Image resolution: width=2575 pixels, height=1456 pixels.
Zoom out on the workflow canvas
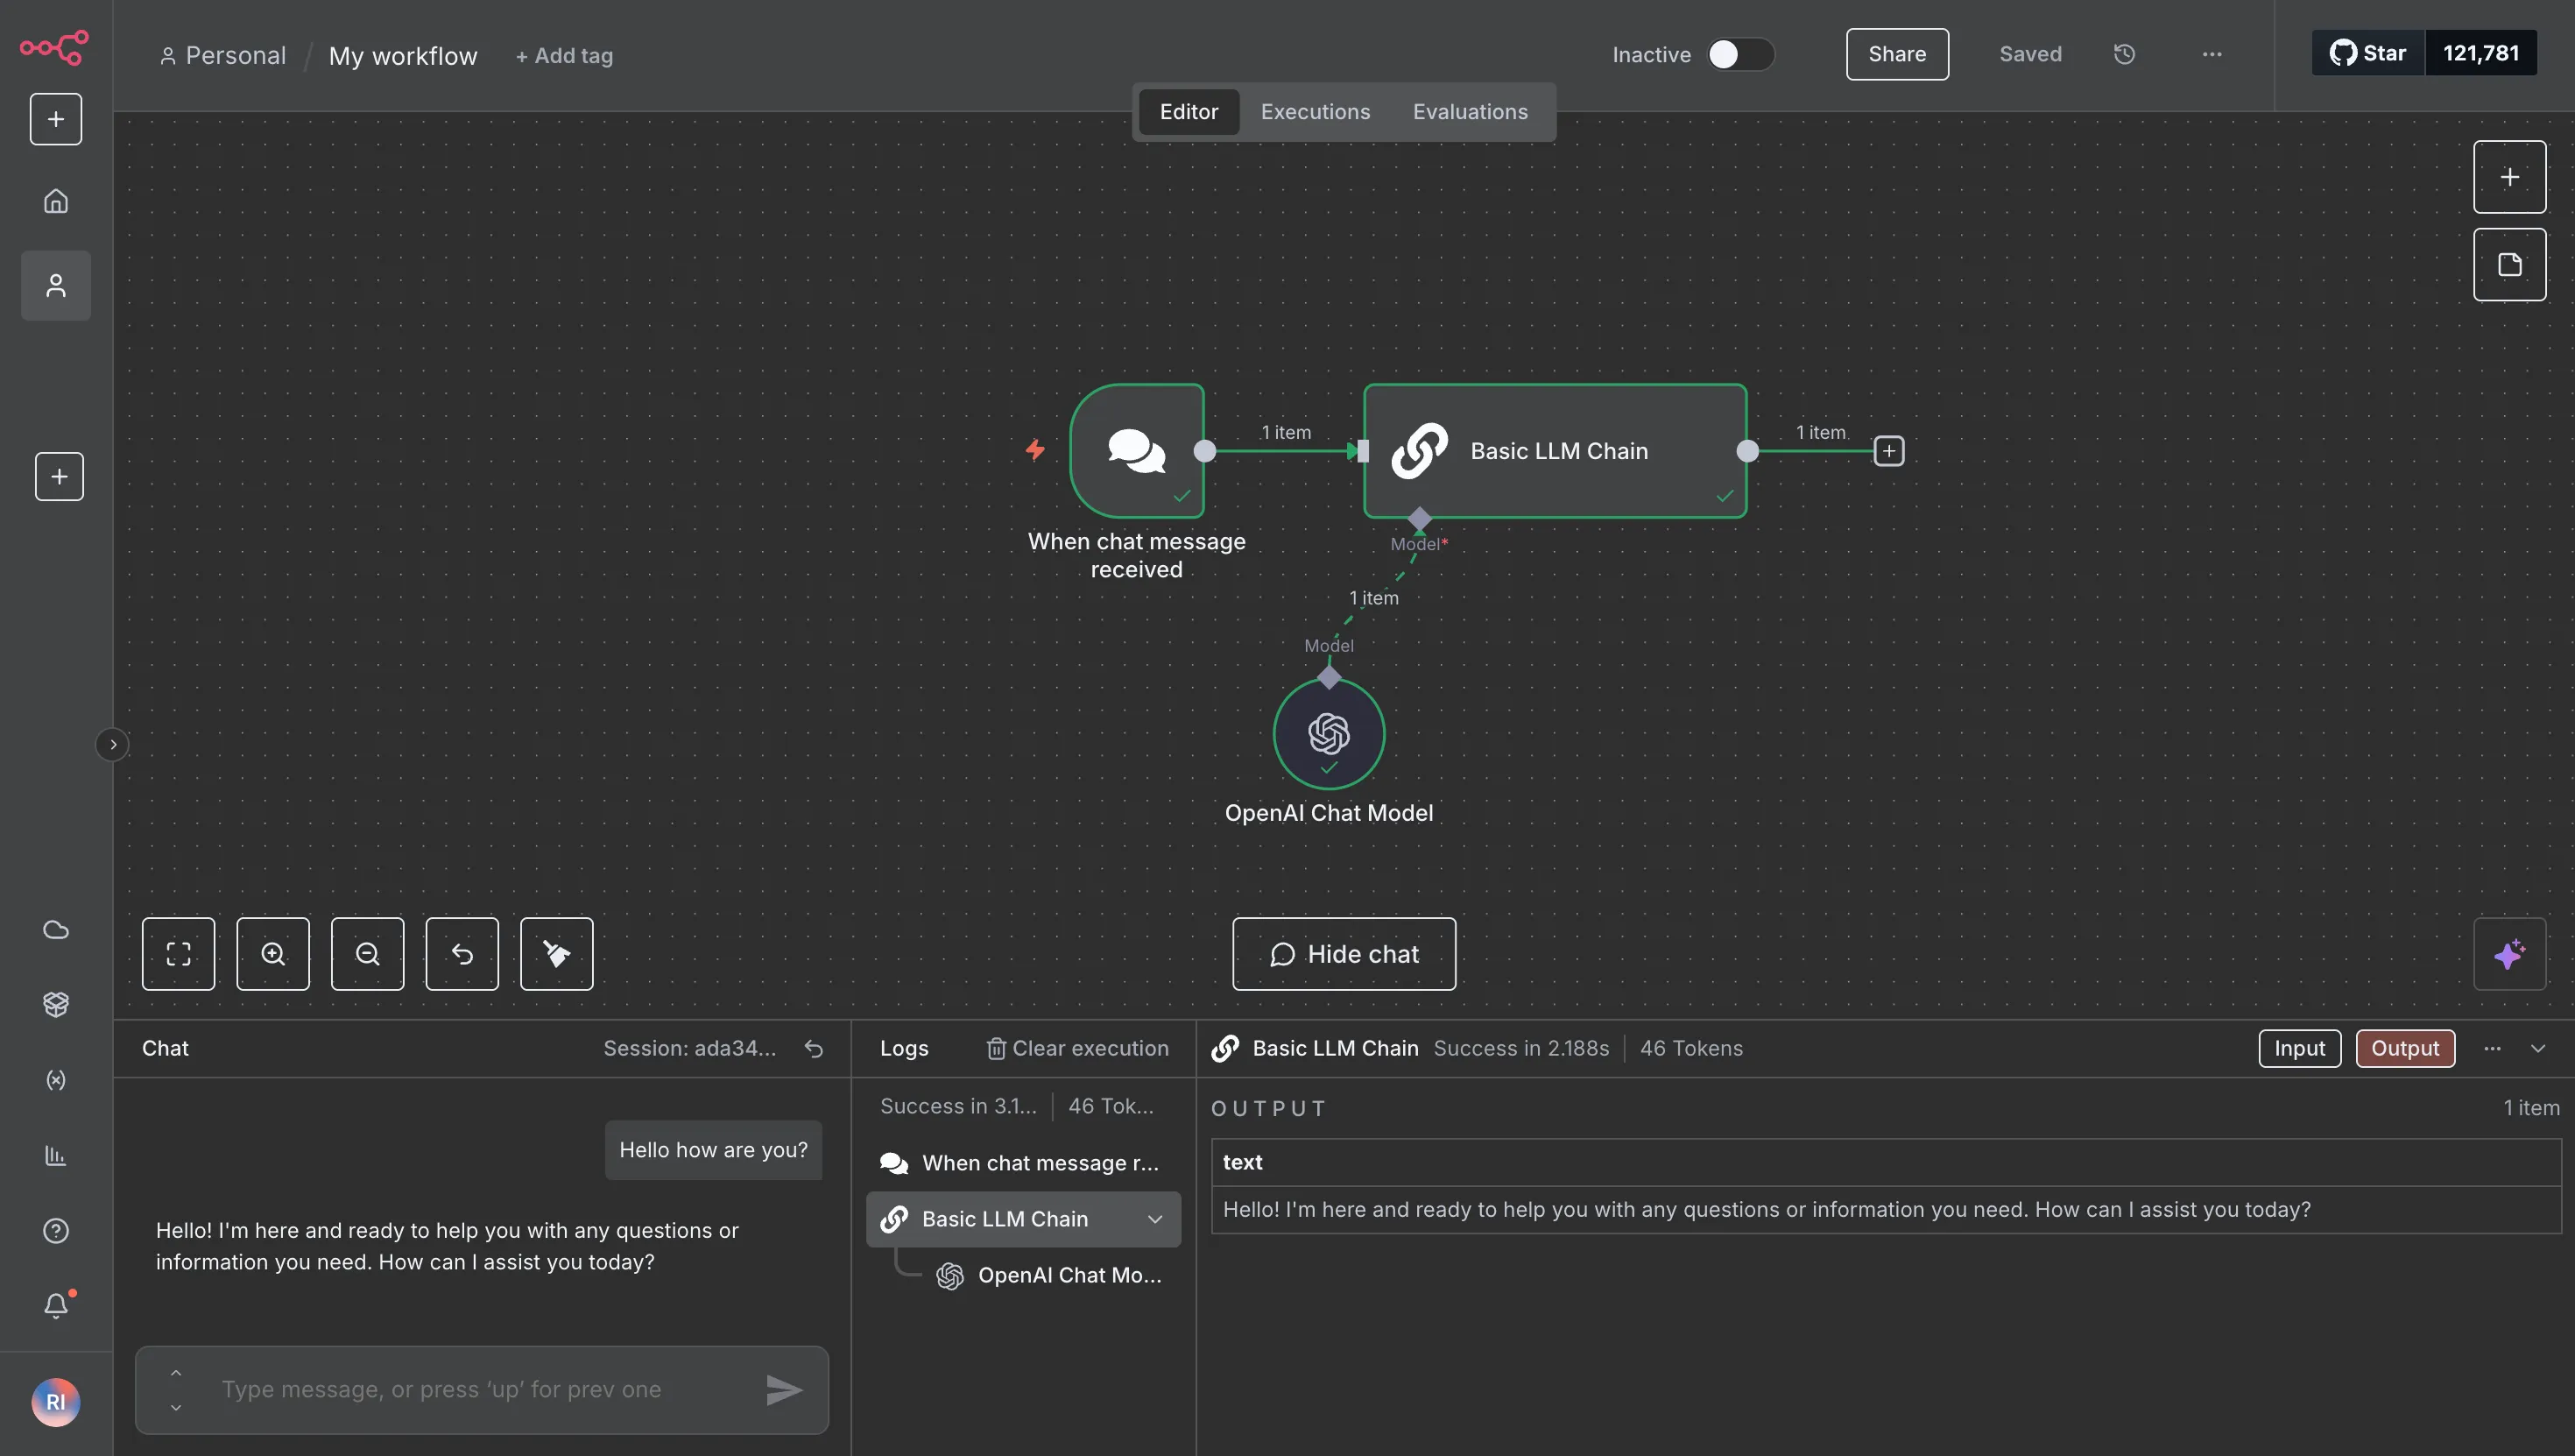coord(367,953)
